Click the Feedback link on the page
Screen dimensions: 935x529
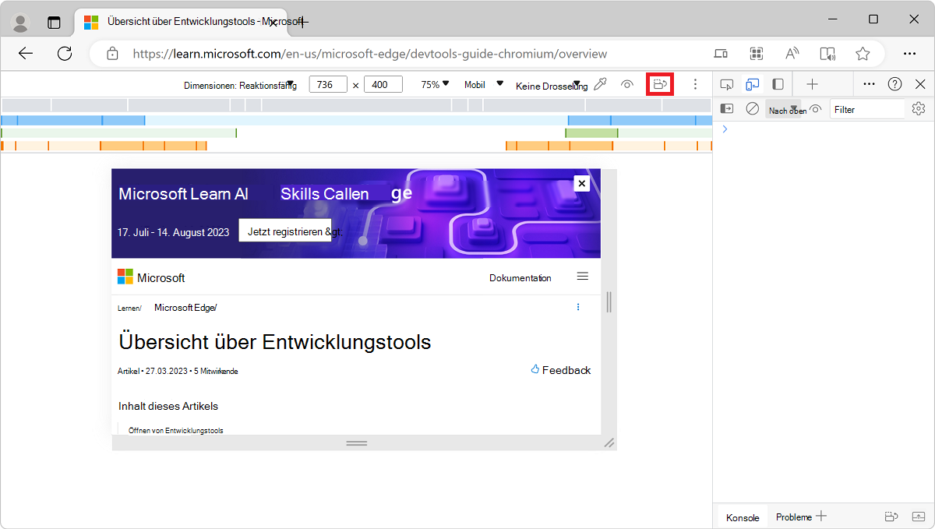[x=560, y=370]
